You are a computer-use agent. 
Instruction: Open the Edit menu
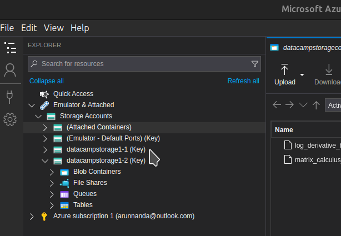tap(29, 28)
